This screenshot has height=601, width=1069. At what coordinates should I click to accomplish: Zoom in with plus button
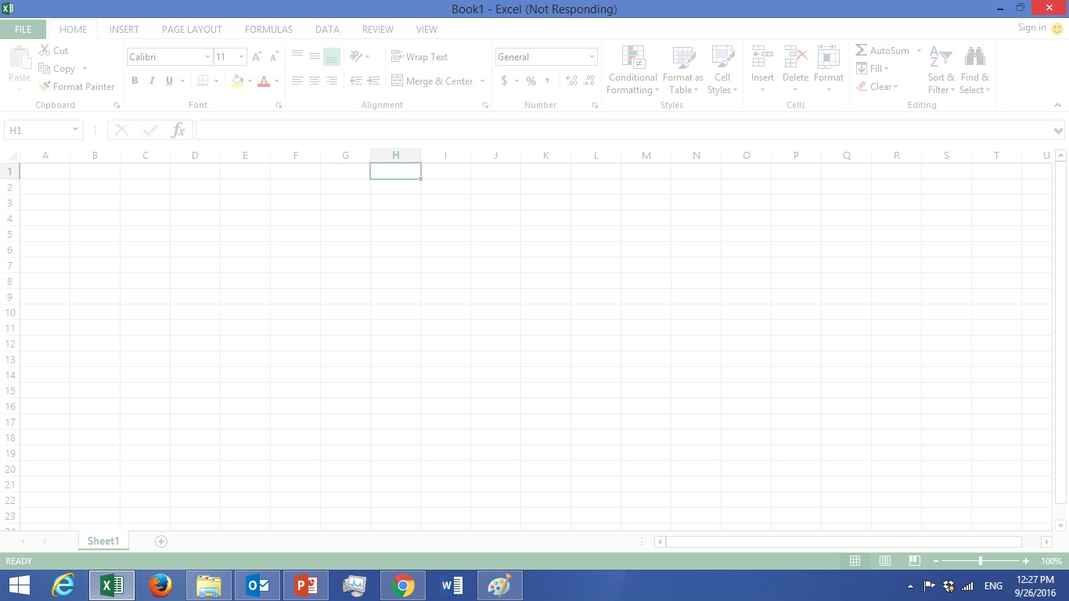coord(1026,561)
